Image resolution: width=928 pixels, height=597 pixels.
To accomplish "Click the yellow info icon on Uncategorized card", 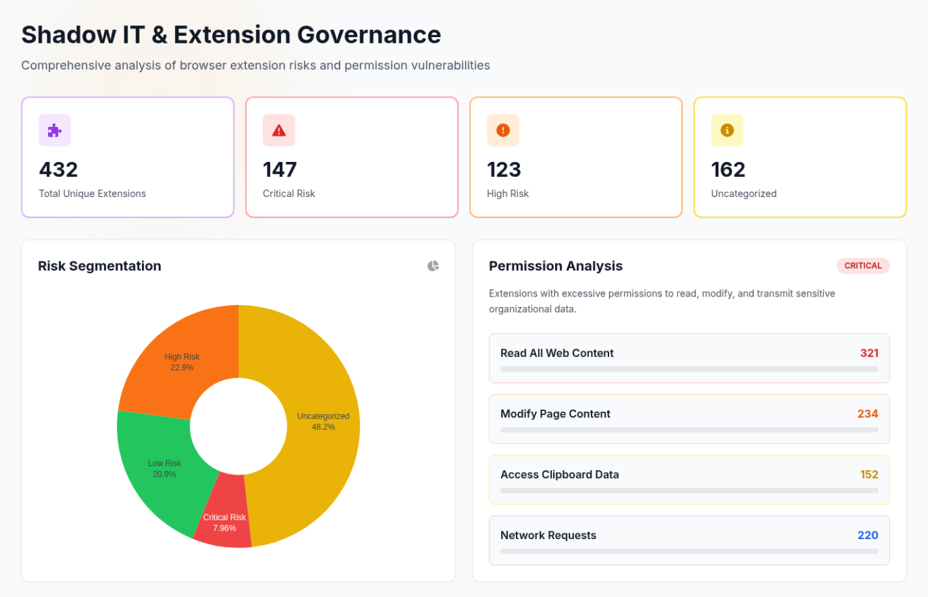I will (x=727, y=130).
